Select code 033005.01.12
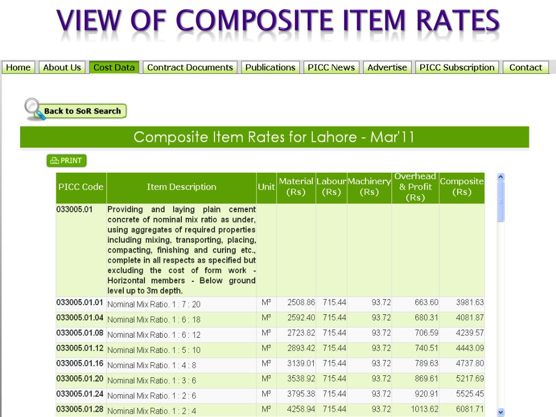The height and width of the screenshot is (417, 556). coord(80,348)
